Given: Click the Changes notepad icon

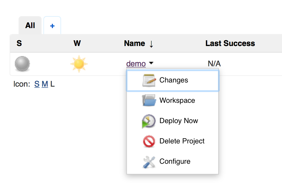Looking at the screenshot, I should tap(149, 80).
